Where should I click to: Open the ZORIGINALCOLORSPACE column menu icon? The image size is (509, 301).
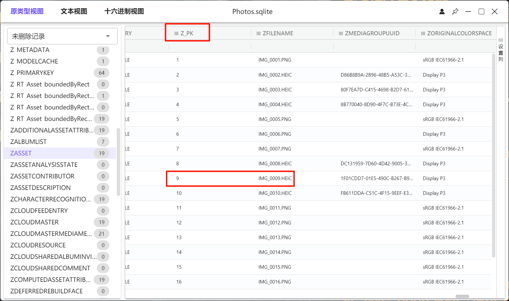click(423, 33)
